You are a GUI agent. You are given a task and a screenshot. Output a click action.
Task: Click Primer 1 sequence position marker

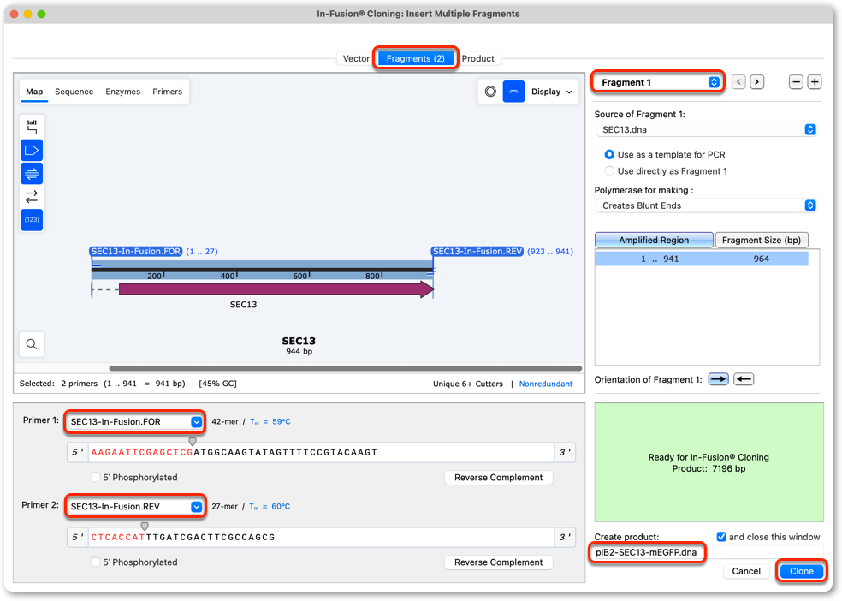[193, 442]
